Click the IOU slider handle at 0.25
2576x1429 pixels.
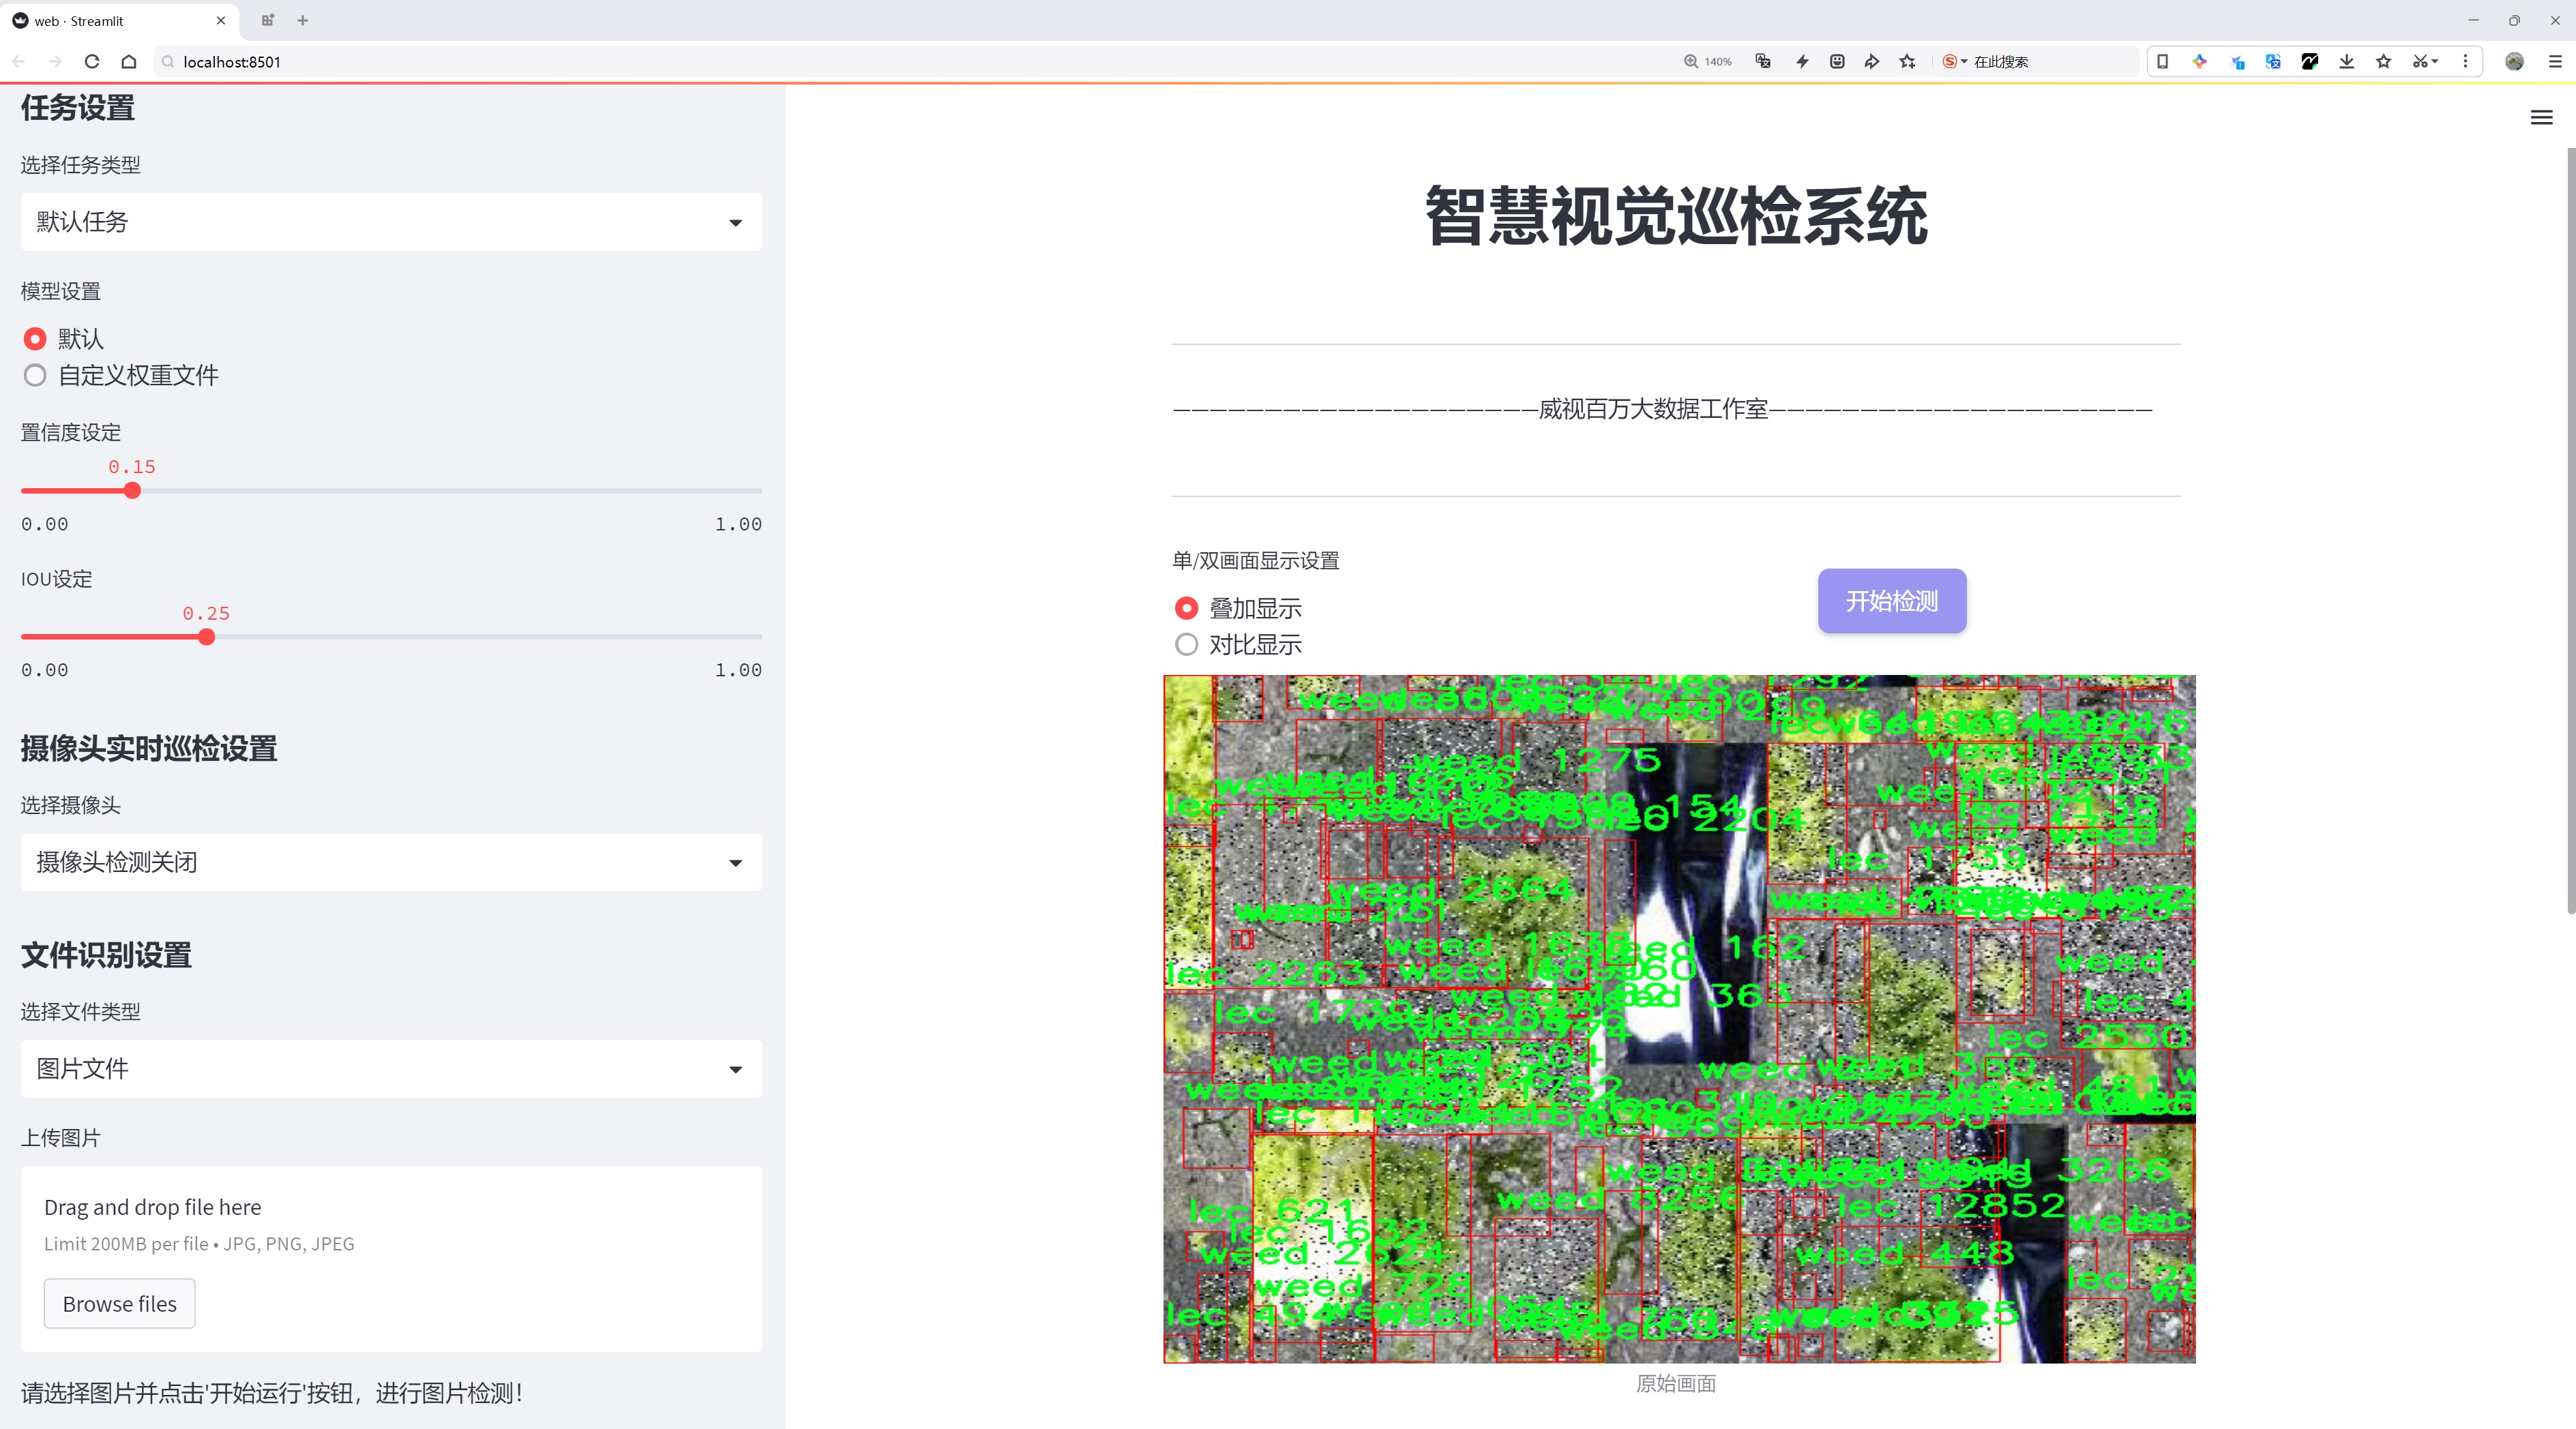click(x=206, y=637)
